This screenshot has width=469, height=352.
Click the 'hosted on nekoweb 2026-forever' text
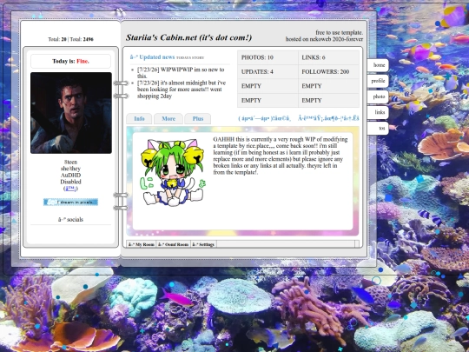[324, 39]
